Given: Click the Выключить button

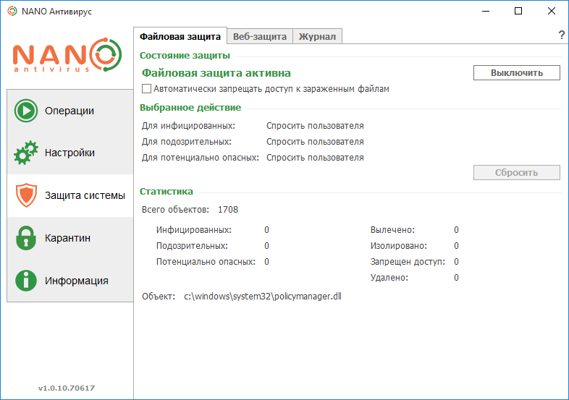Looking at the screenshot, I should (x=517, y=72).
